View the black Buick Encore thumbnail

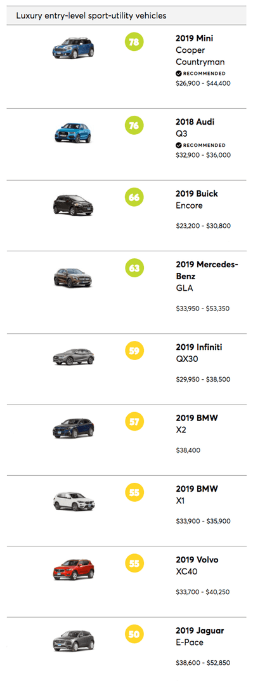(72, 205)
